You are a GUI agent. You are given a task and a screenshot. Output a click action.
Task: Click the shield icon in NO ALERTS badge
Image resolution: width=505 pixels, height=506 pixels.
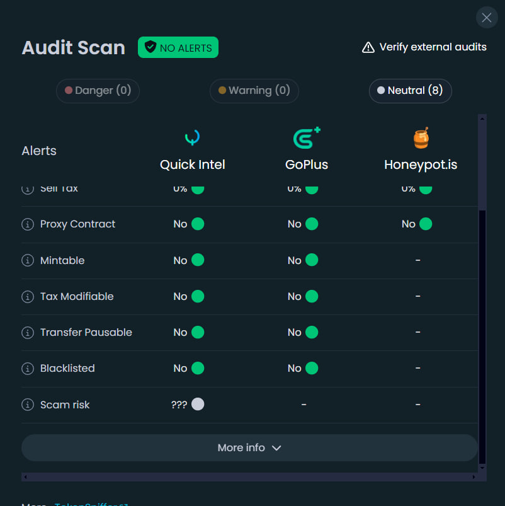(x=150, y=47)
